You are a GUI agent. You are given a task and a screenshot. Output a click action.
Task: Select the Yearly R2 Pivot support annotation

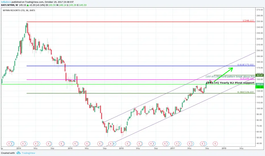tap(230, 83)
